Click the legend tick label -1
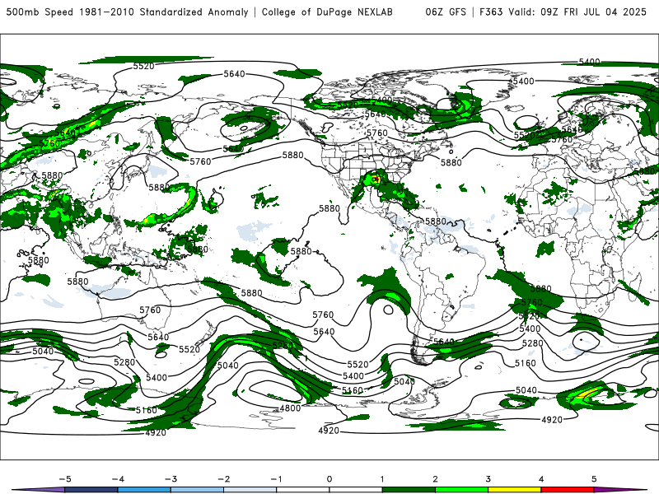Viewport: 659px width, 494px height. 276,479
